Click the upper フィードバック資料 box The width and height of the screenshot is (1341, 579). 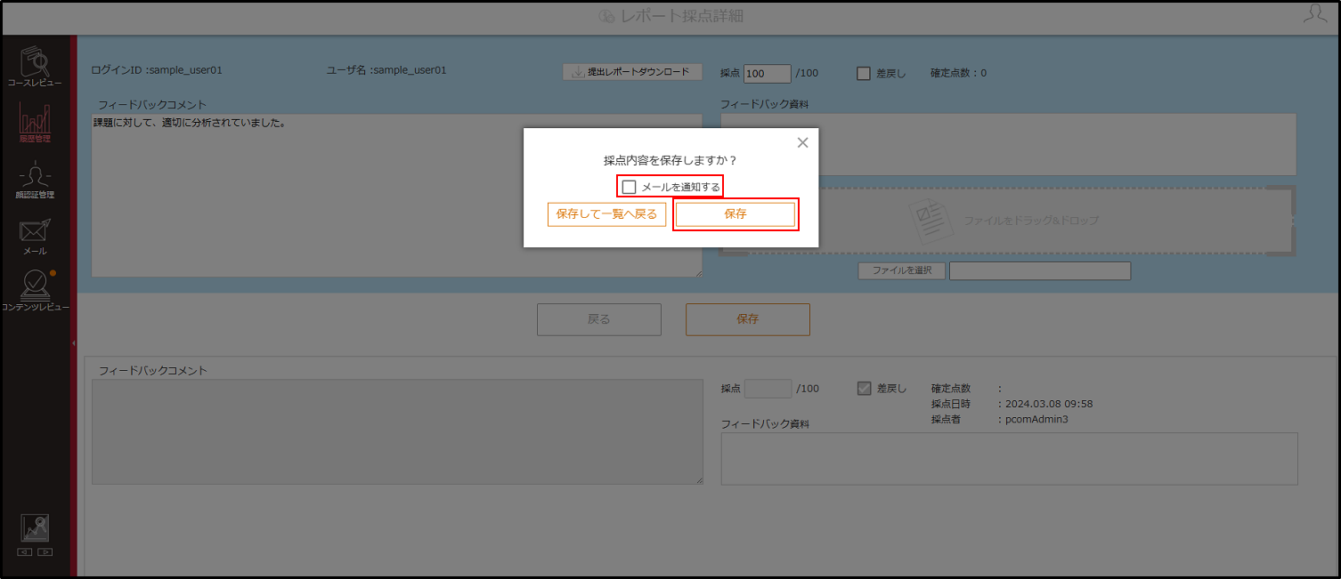coord(1008,144)
